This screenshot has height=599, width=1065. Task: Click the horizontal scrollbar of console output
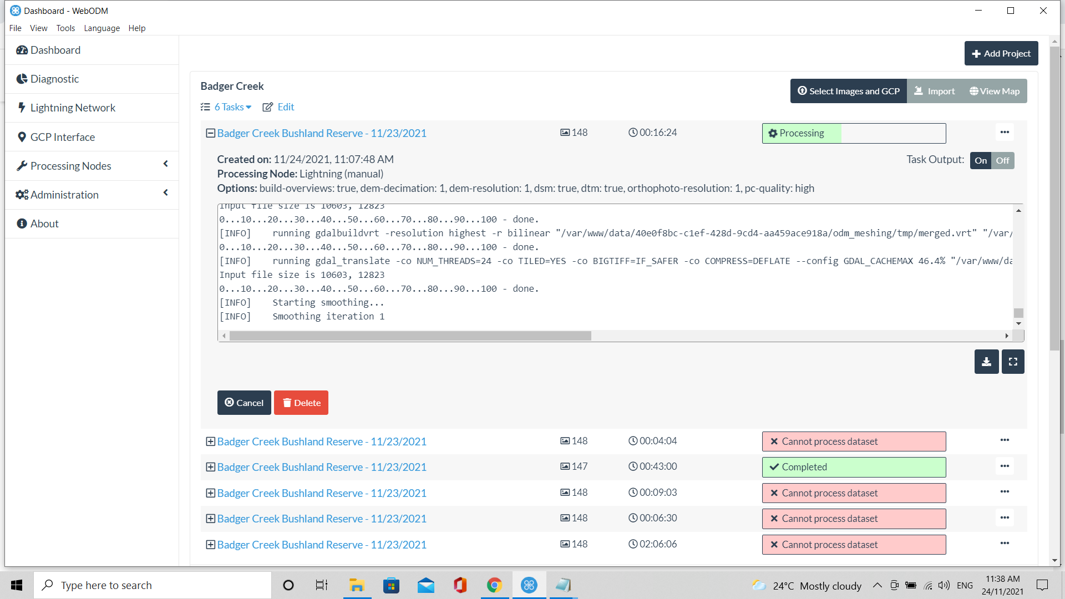click(x=410, y=336)
